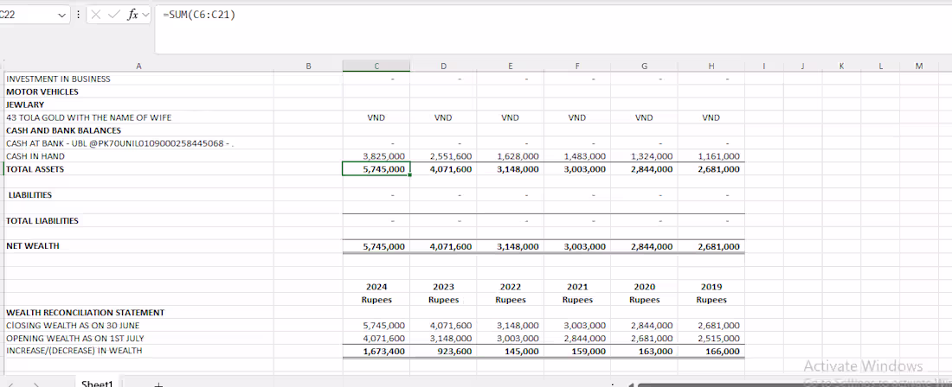Select column J header
The height and width of the screenshot is (387, 952).
pyautogui.click(x=802, y=66)
